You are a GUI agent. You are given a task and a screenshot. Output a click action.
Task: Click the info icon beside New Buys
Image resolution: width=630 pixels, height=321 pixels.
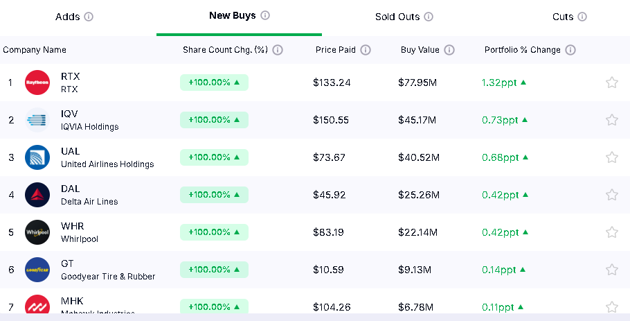pyautogui.click(x=265, y=15)
